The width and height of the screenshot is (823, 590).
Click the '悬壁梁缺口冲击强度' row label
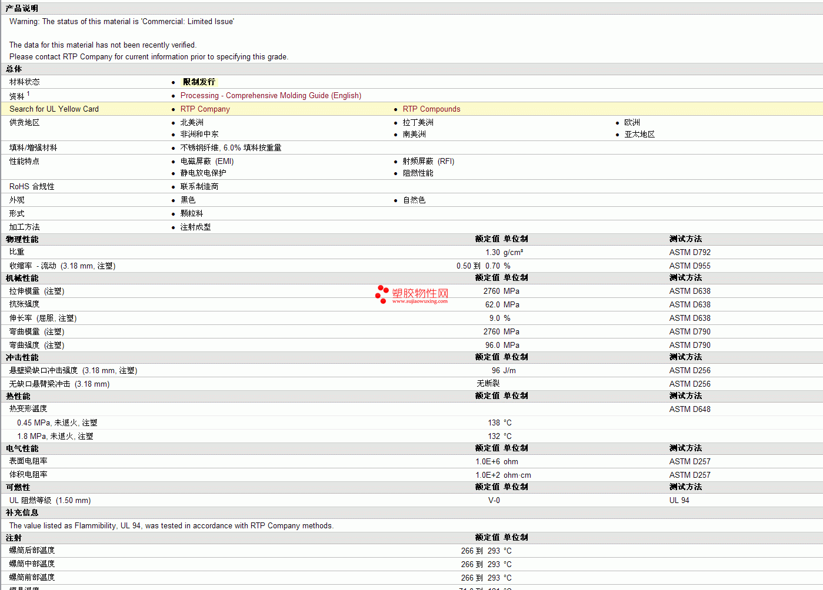tap(73, 371)
